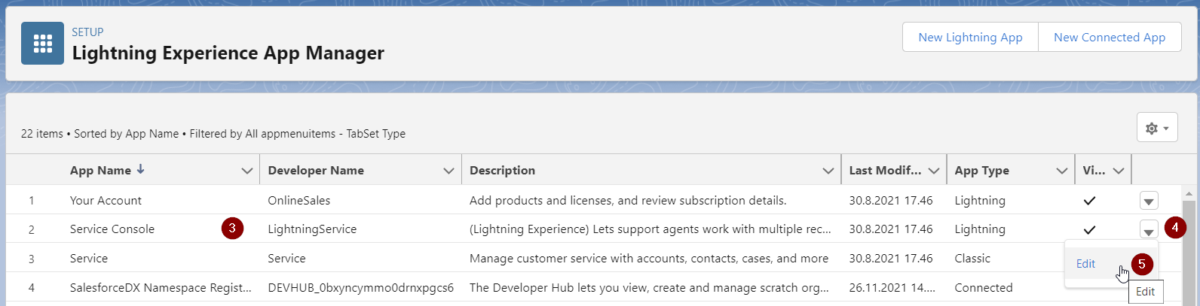1200x306 pixels.
Task: Click the visible checkmark for Your Account
Action: [x=1089, y=201]
